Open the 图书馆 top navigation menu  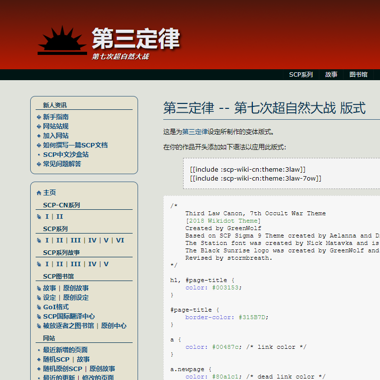pos(358,75)
